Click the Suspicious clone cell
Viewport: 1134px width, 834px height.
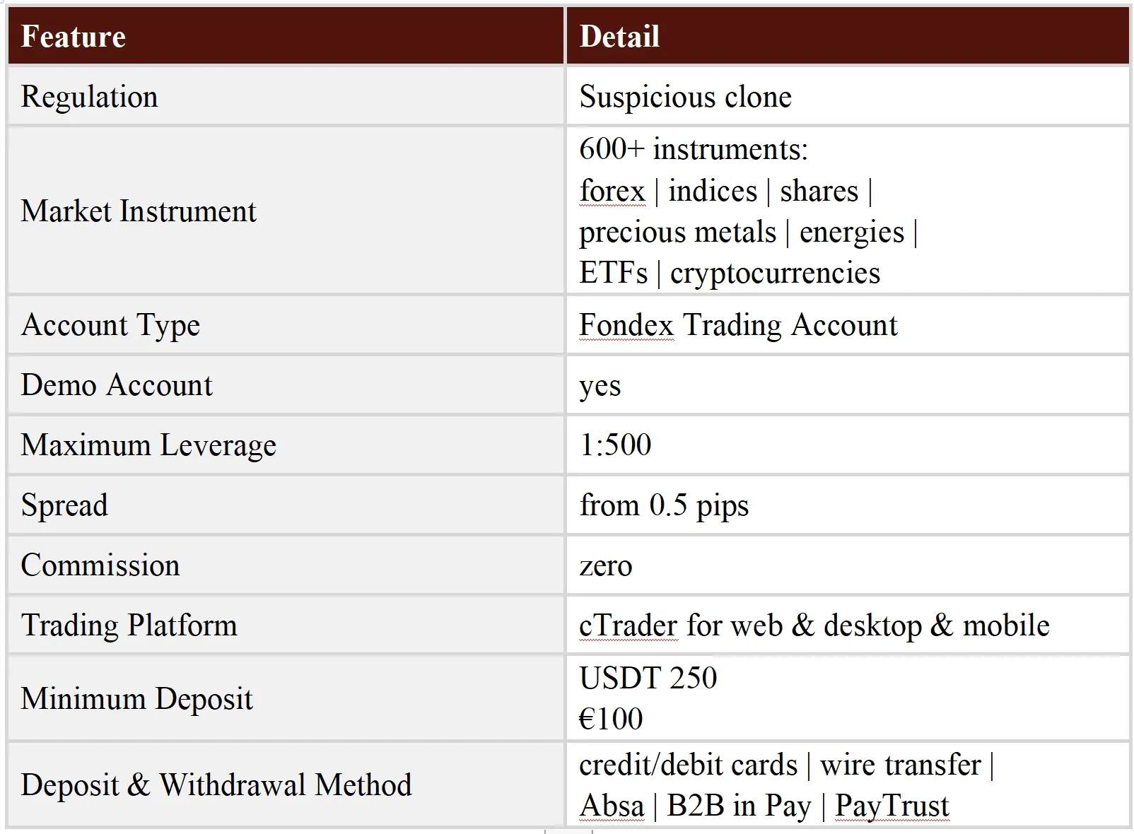pos(685,97)
